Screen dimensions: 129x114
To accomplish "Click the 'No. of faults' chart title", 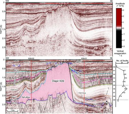I will tap(122, 61).
